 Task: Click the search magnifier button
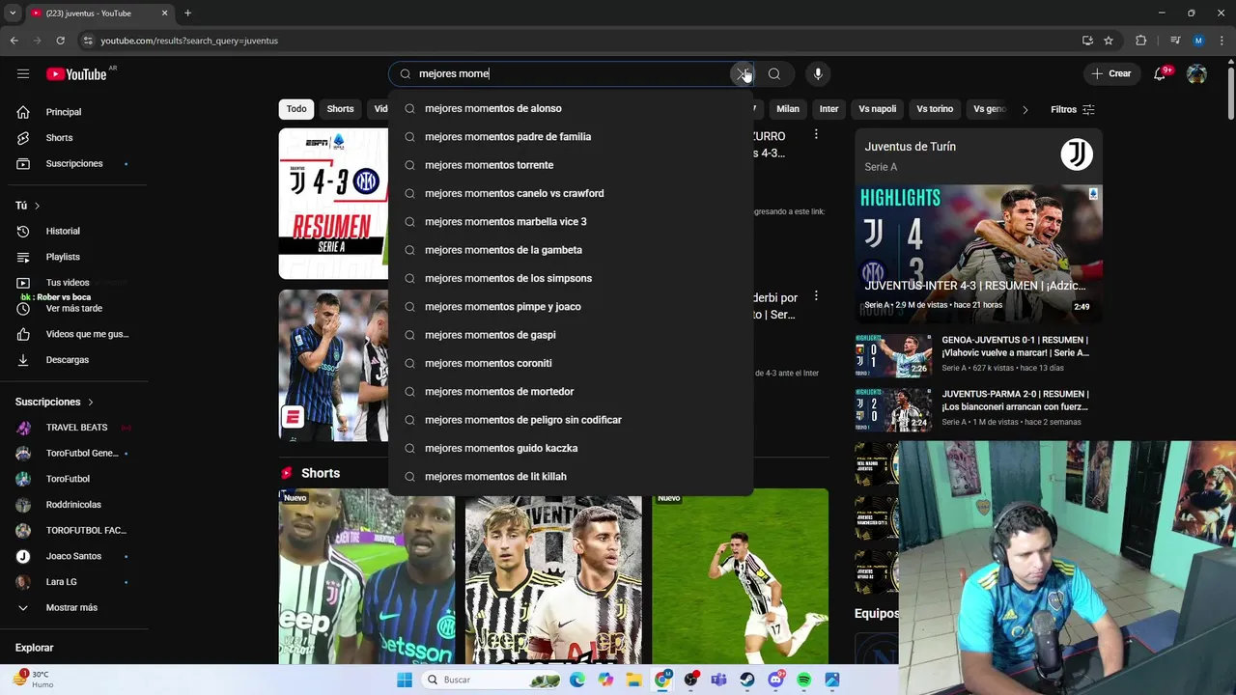coord(774,73)
